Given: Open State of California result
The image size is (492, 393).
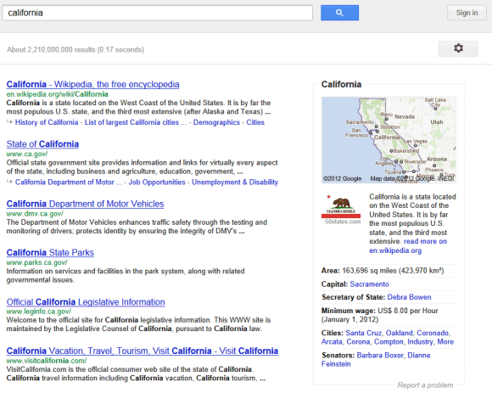Looking at the screenshot, I should click(42, 144).
